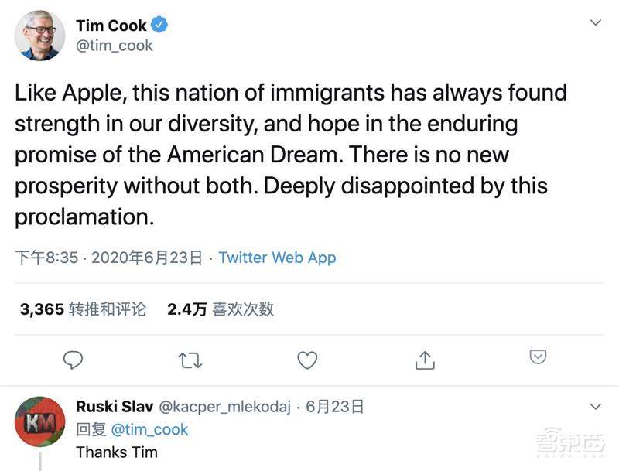This screenshot has width=619, height=471.
Task: Open the share icon under the tweet
Action: pos(424,359)
